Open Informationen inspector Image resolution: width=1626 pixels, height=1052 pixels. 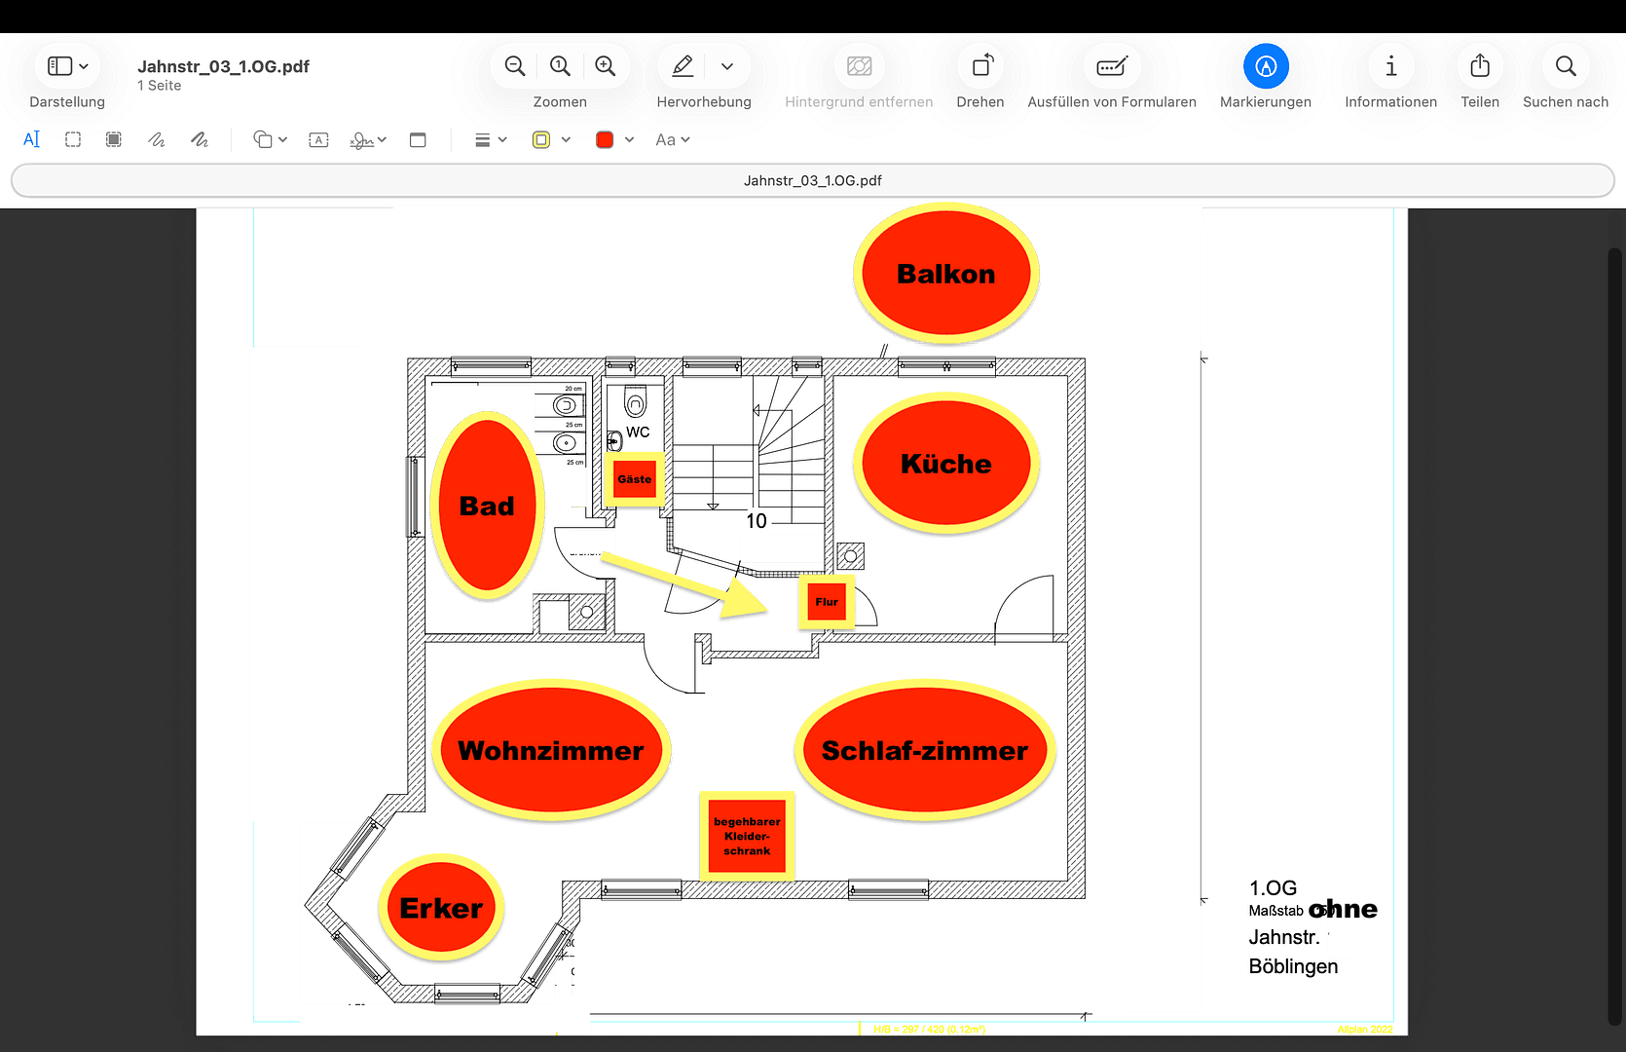(1390, 66)
